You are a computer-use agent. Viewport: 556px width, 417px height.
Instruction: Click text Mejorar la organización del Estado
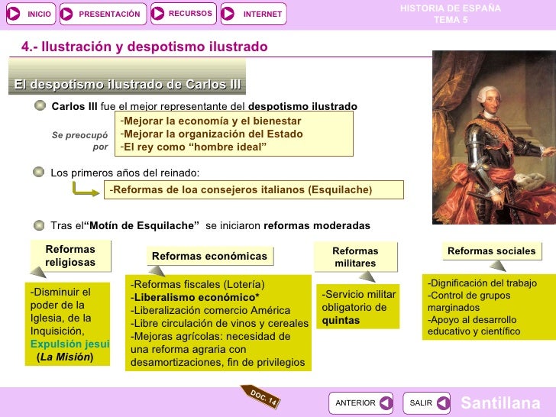[212, 134]
